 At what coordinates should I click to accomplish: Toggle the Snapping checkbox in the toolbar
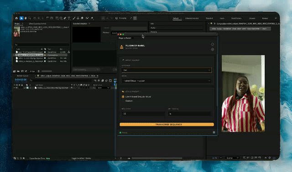point(117,18)
